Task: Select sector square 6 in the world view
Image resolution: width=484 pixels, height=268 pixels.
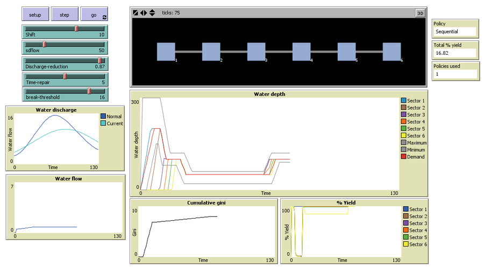Action: click(392, 52)
